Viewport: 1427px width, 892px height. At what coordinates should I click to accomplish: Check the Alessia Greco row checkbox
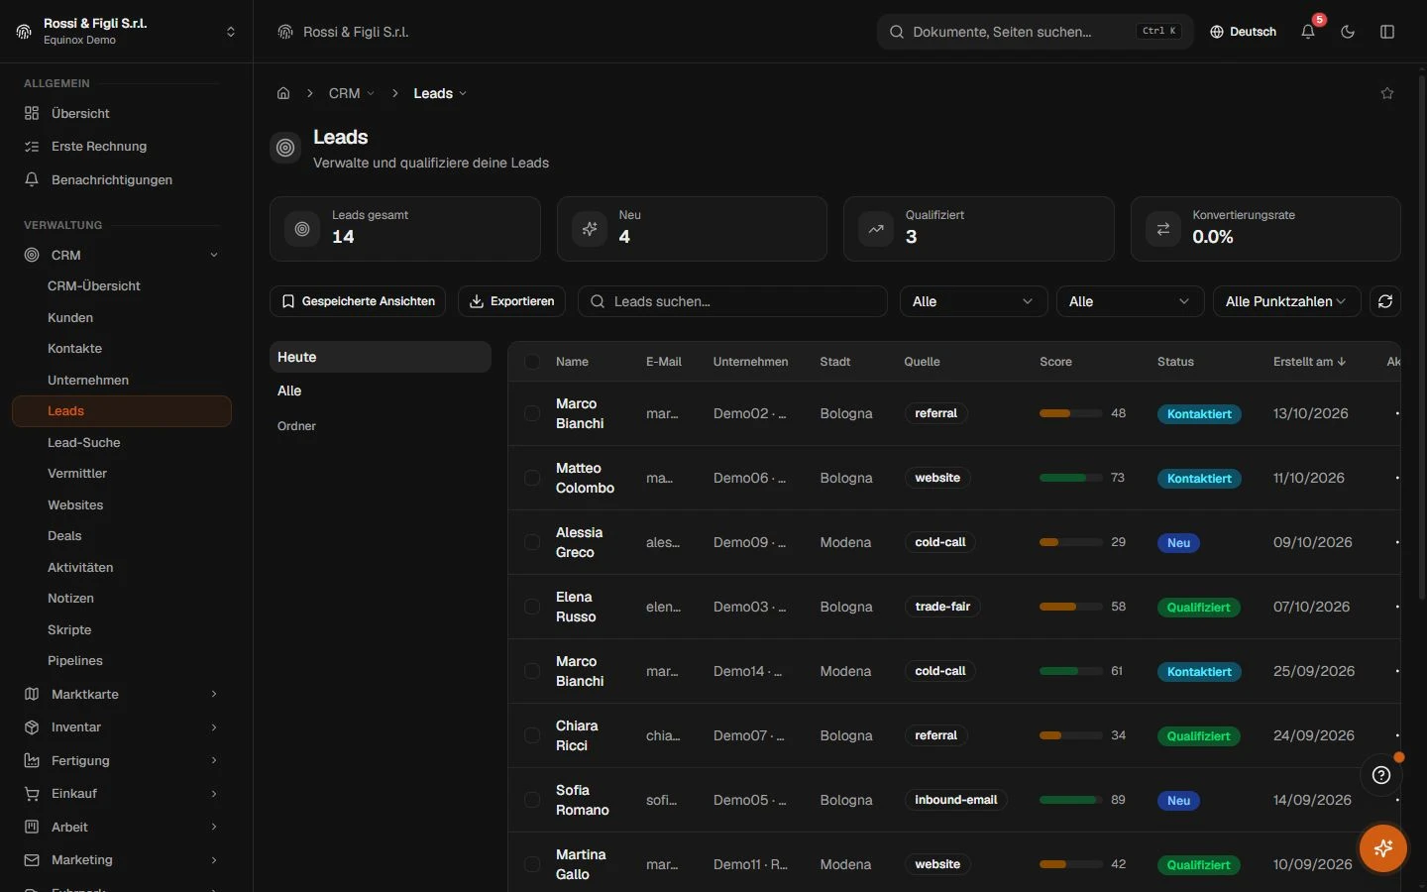[x=532, y=542]
